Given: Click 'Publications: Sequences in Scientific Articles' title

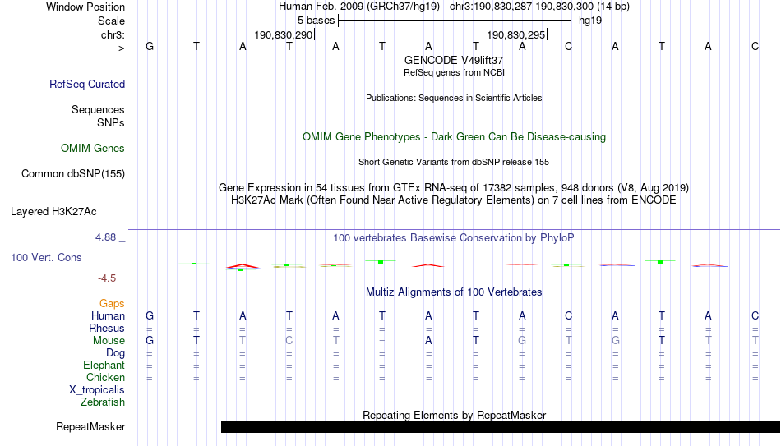Looking at the screenshot, I should (x=454, y=98).
